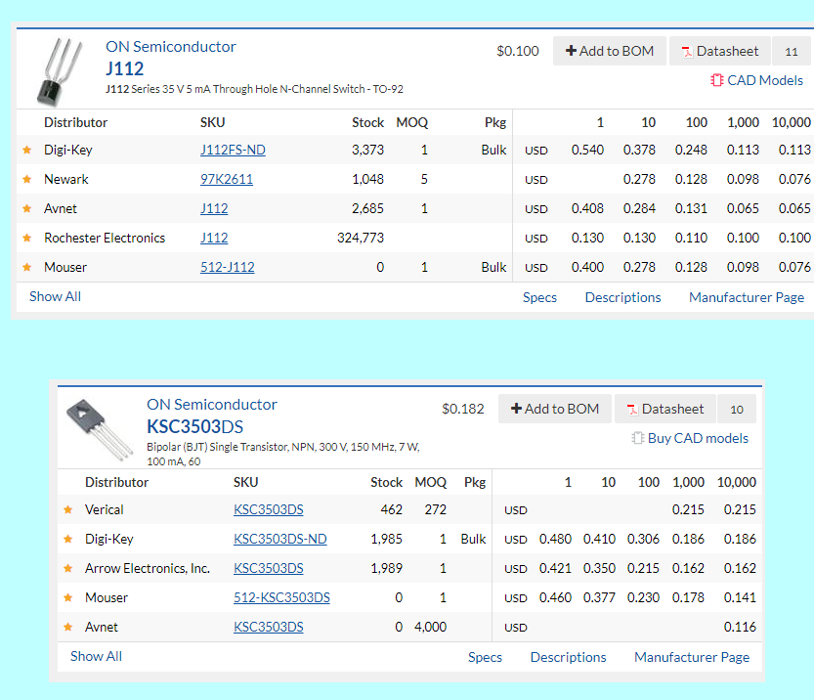The height and width of the screenshot is (700, 814).
Task: Click the J112 price $0.100
Action: coord(518,51)
